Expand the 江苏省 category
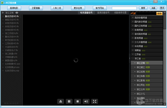The height and width of the screenshot is (108, 167). pos(133,54)
